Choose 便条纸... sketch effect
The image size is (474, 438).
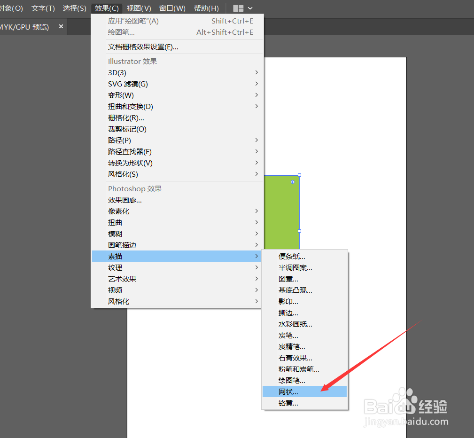pyautogui.click(x=305, y=256)
